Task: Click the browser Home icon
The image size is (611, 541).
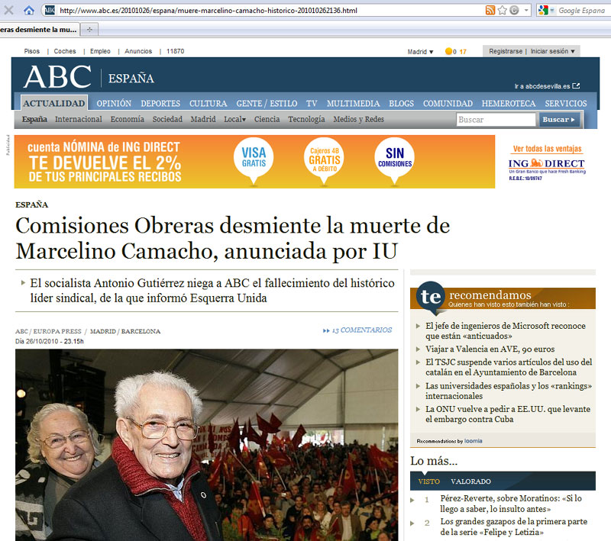Action: click(x=29, y=10)
